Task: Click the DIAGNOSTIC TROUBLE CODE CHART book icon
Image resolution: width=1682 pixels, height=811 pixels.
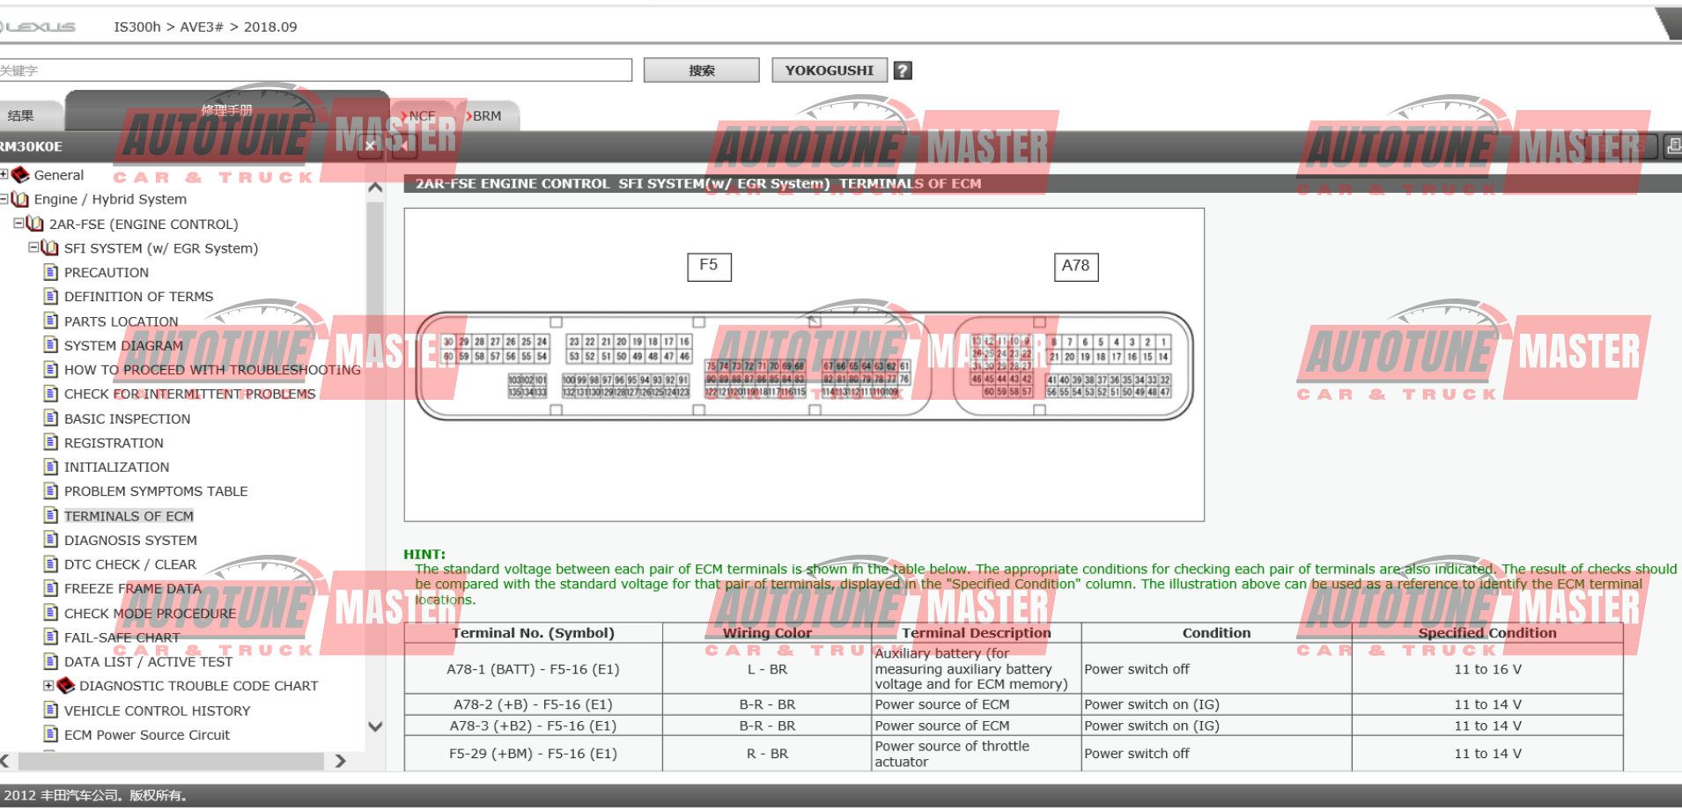Action: pos(66,685)
